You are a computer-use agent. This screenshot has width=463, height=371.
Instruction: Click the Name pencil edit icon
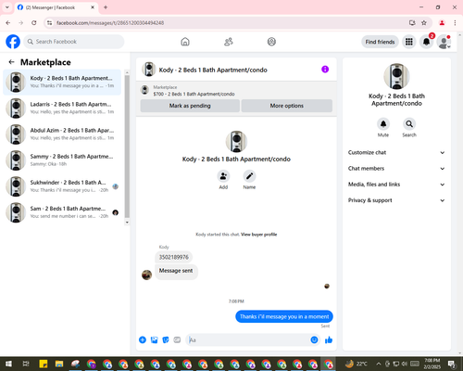[x=249, y=176]
